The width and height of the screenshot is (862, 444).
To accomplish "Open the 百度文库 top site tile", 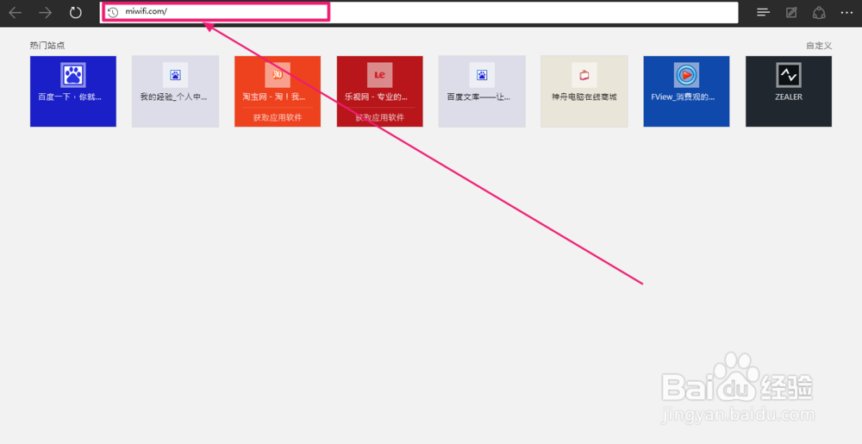I will pyautogui.click(x=482, y=91).
